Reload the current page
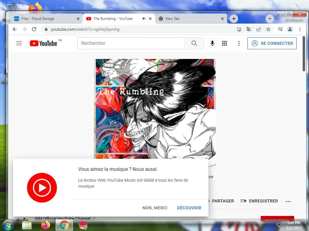The width and height of the screenshot is (309, 231). [x=34, y=29]
